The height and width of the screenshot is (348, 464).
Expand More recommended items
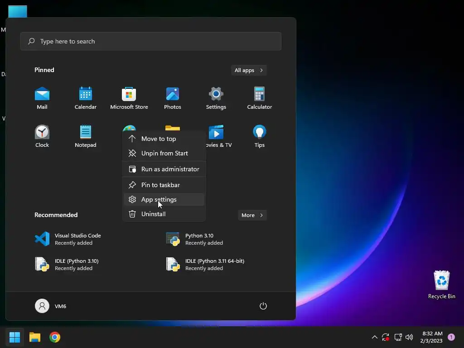(252, 215)
